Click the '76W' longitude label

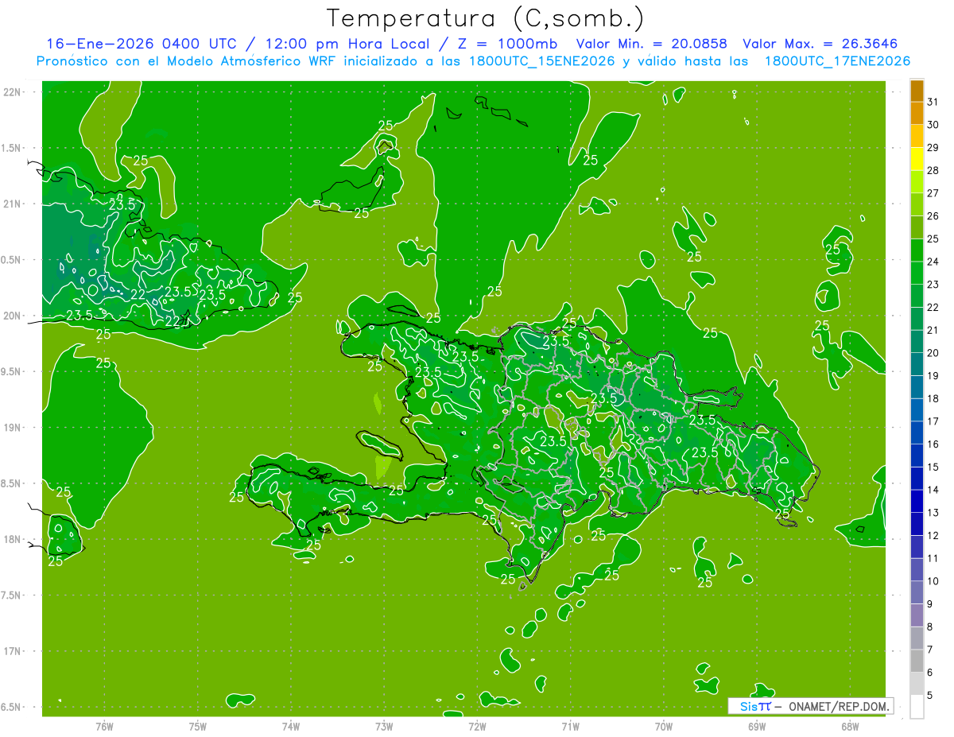pos(104,726)
